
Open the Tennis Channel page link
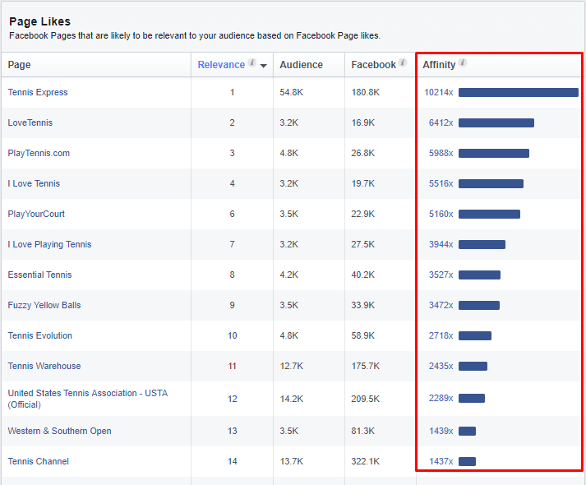[38, 461]
